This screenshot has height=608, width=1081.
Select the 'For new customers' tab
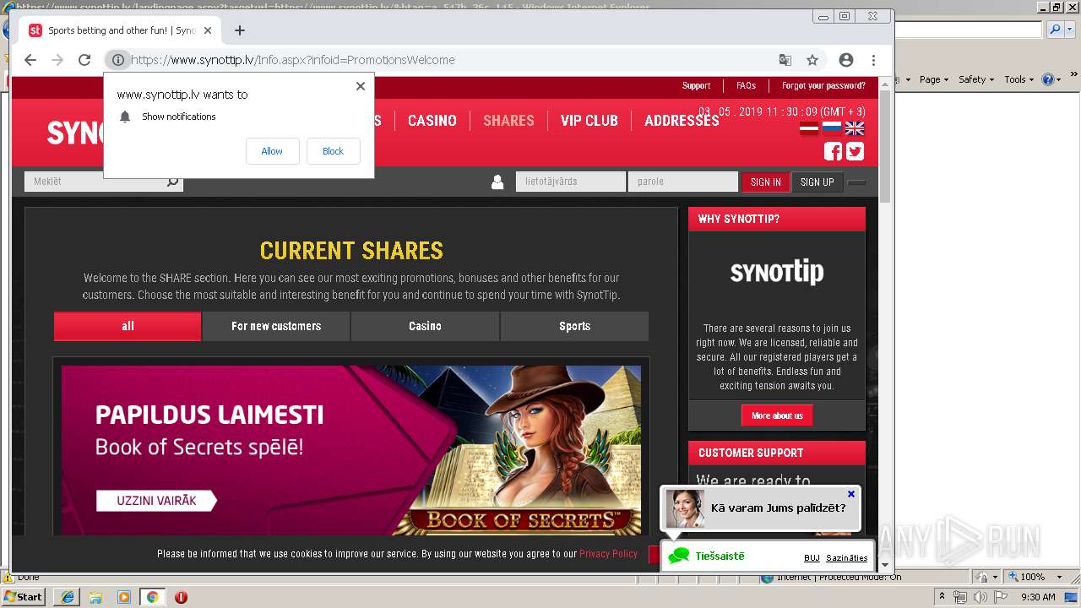tap(276, 326)
